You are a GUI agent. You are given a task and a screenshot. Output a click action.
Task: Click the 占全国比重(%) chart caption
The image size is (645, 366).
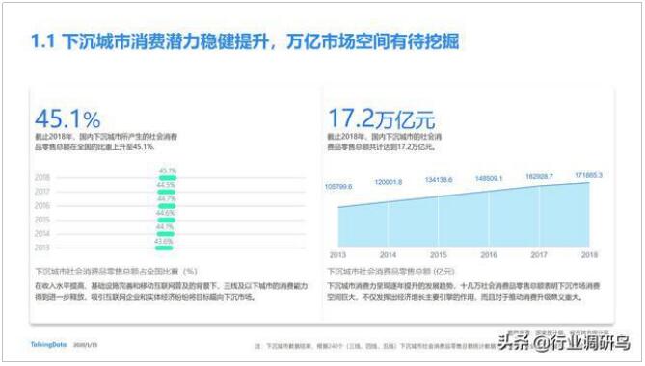click(116, 272)
